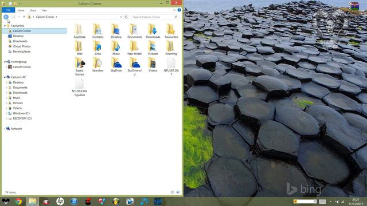Select the Searches folder icon

[97, 65]
